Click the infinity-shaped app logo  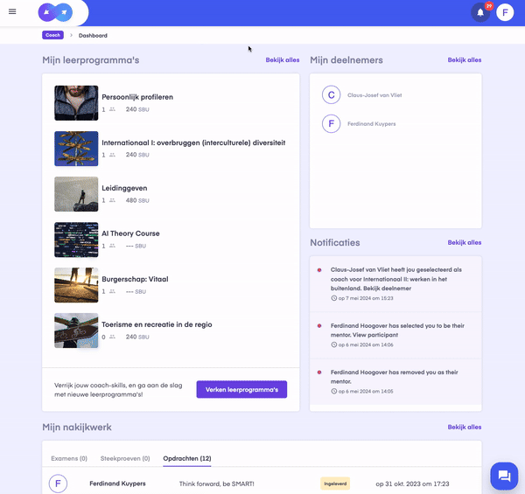tap(55, 12)
